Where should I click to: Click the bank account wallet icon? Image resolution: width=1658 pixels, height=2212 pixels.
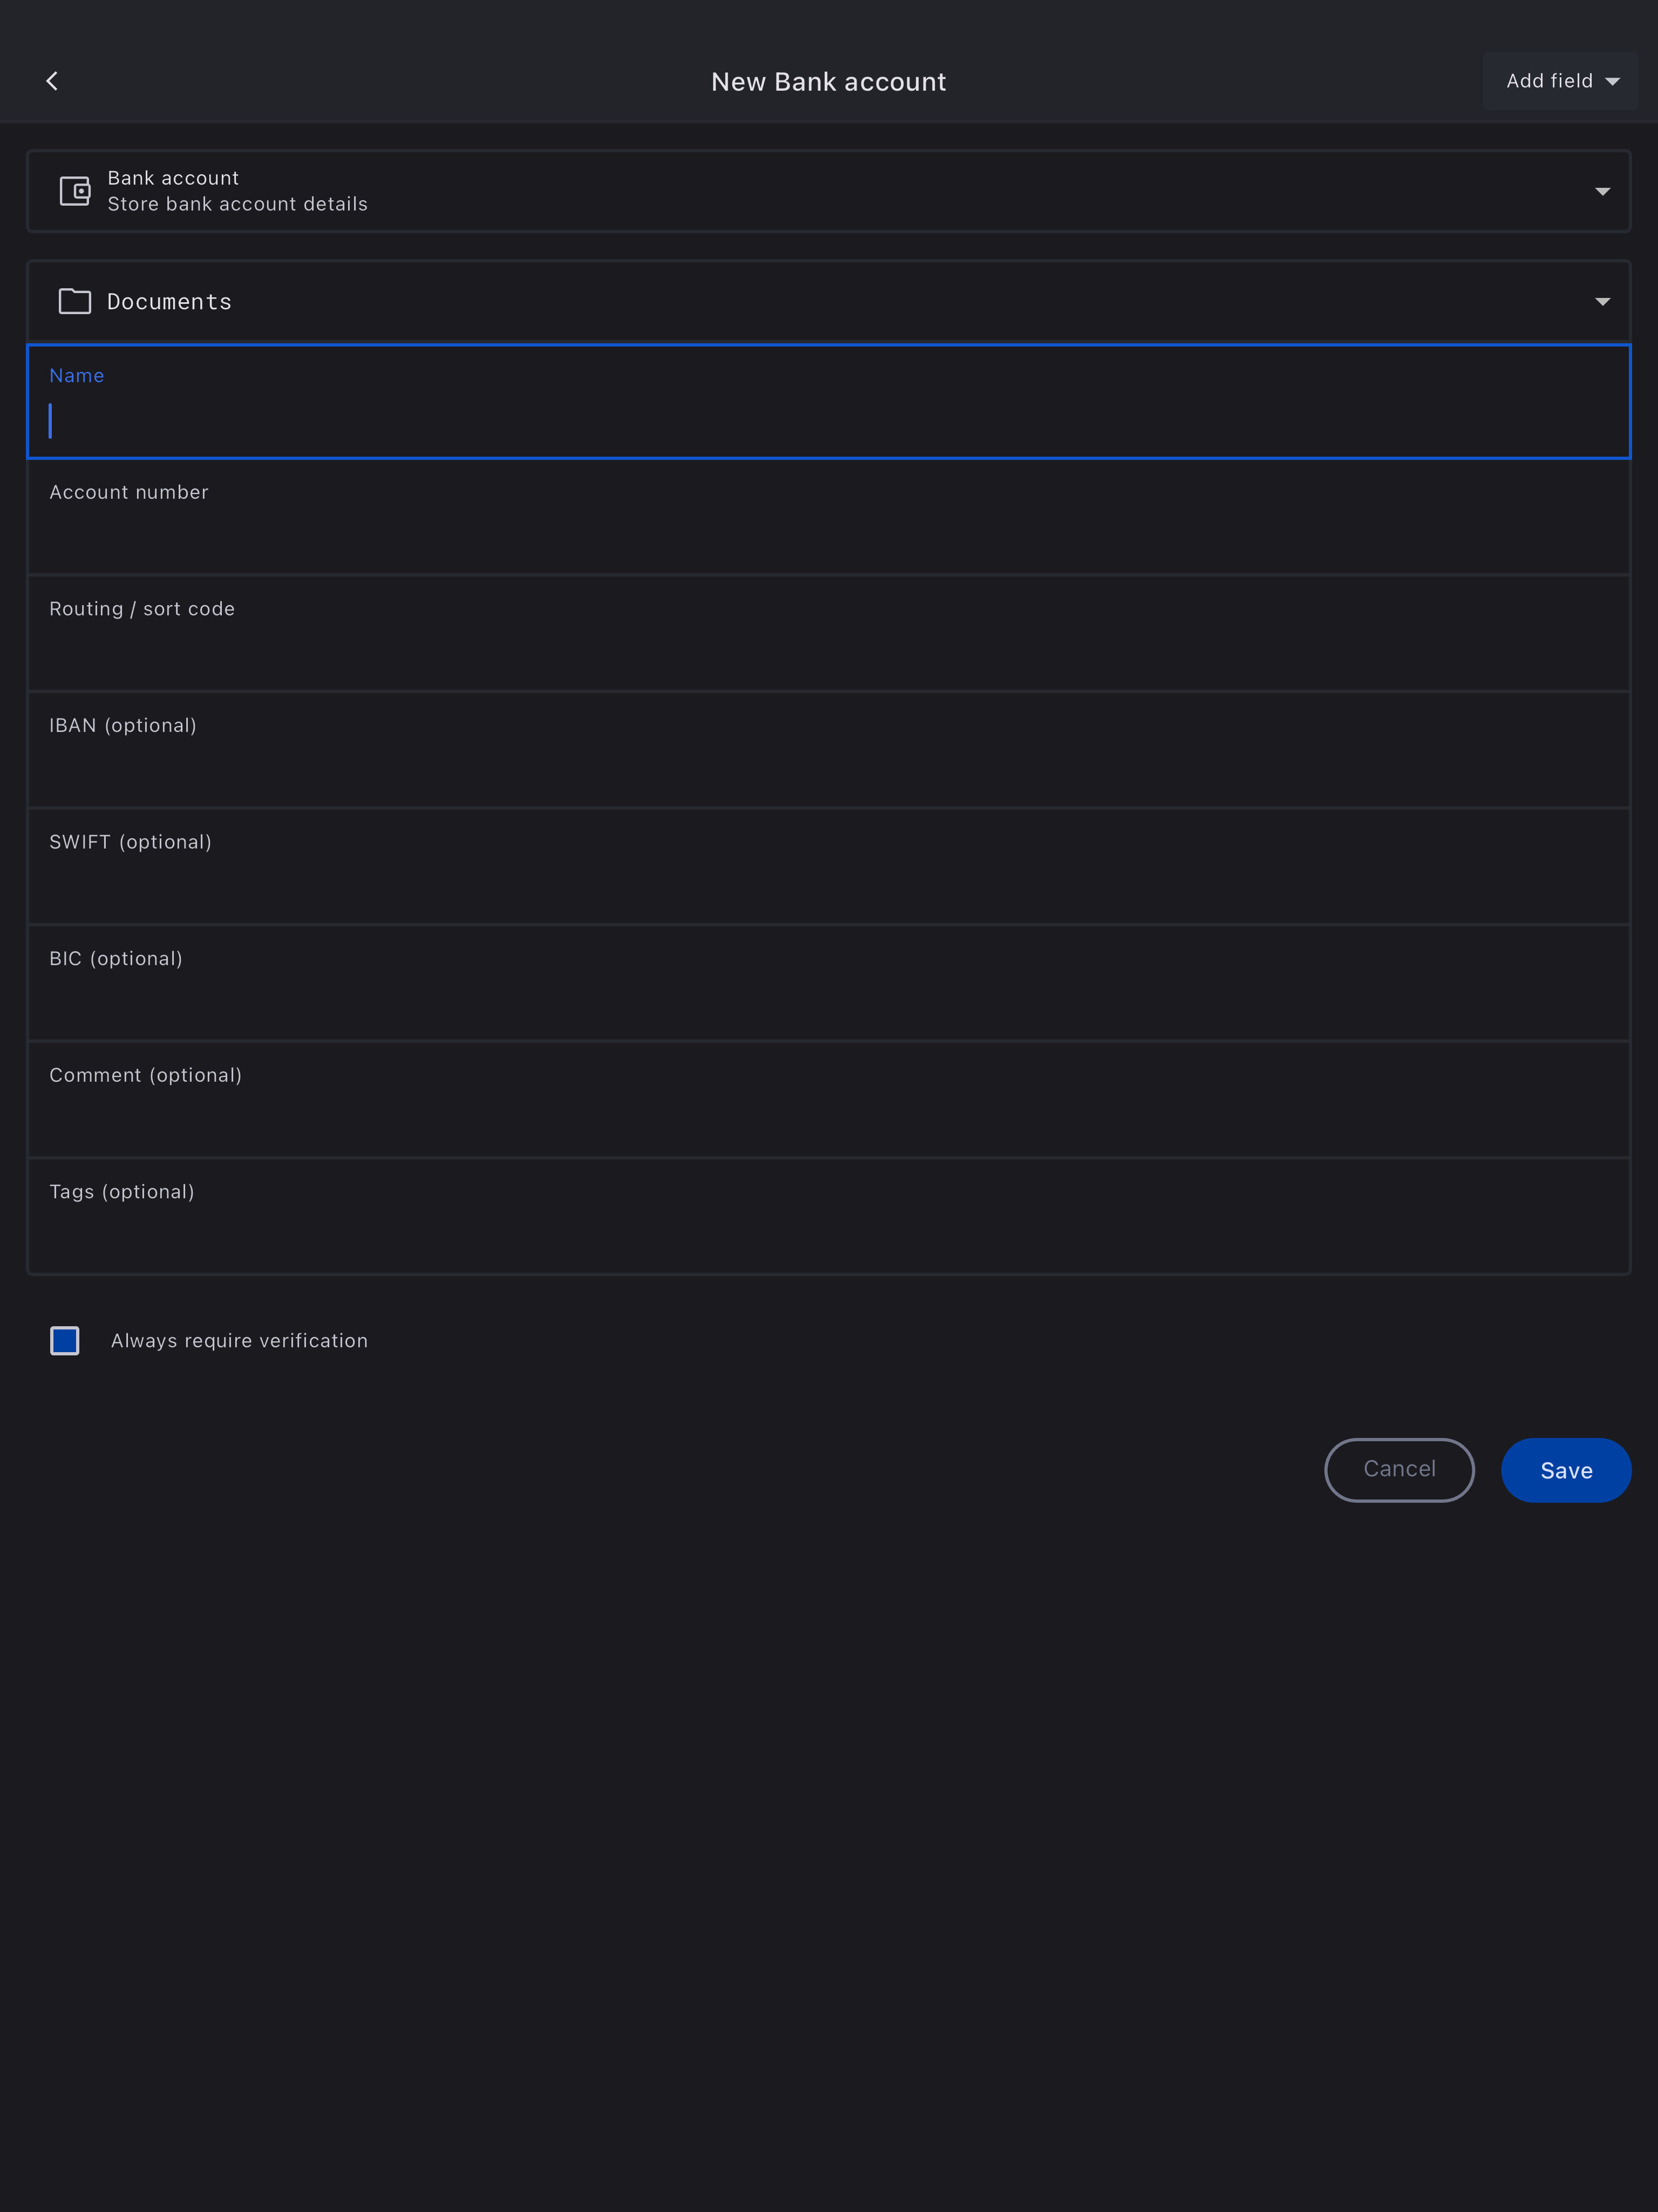tap(75, 191)
